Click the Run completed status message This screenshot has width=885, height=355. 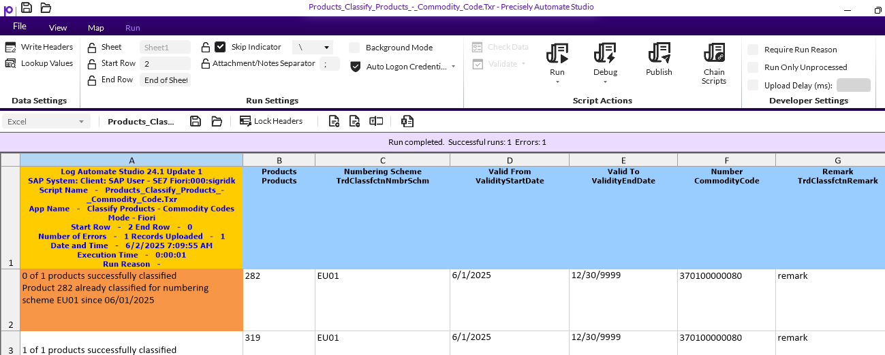click(467, 142)
